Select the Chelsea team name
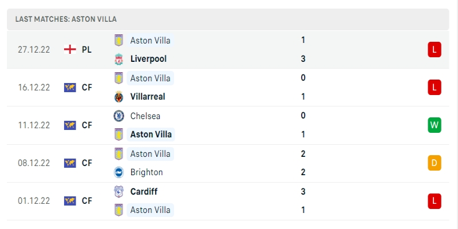This screenshot has width=458, height=229. 145,116
